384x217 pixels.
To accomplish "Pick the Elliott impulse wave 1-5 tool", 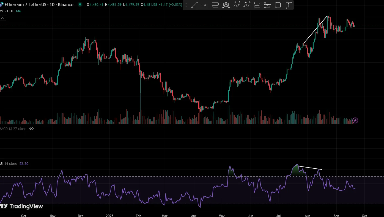I will 236,5.
